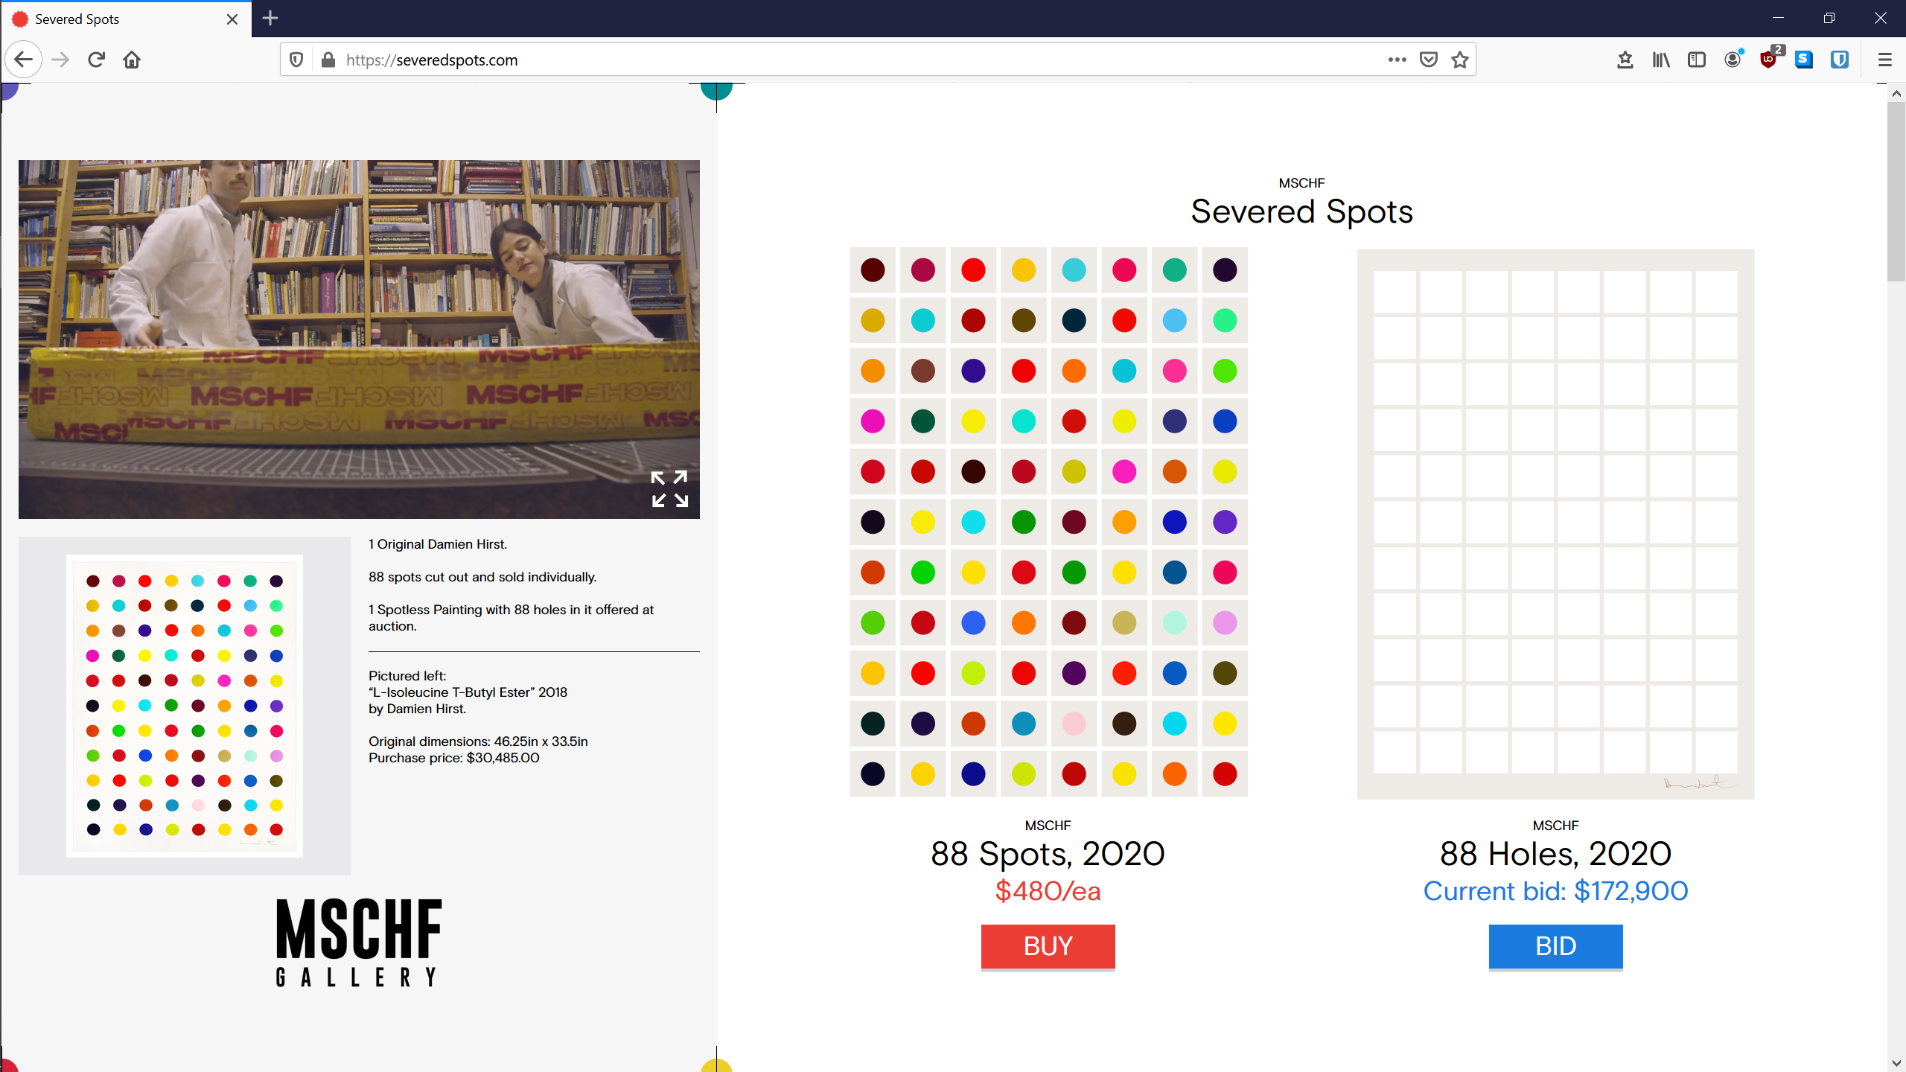
Task: Click the 88 Holes, 2020 title
Action: (x=1555, y=854)
